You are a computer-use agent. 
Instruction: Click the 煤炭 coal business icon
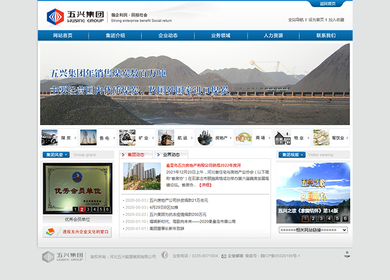[49, 137]
